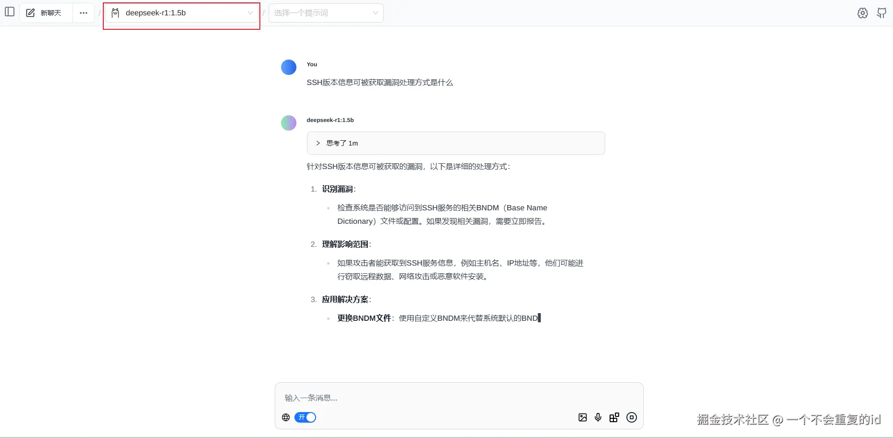Upload an image via picture icon
The width and height of the screenshot is (893, 438).
coord(583,417)
